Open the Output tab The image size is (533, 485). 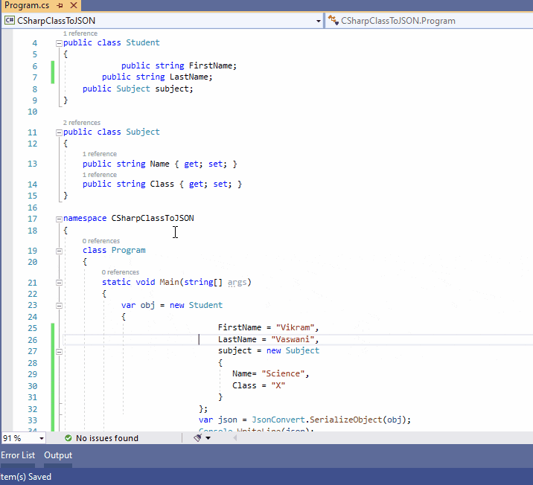(x=58, y=455)
